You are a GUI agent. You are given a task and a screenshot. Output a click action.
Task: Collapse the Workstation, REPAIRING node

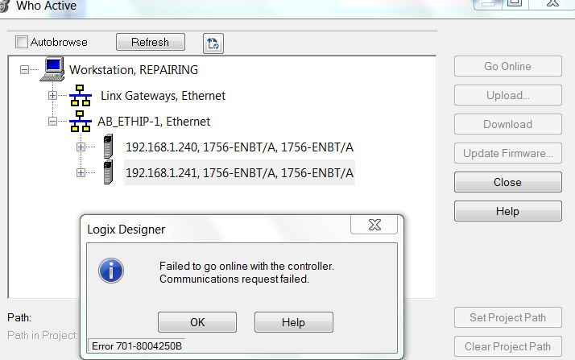coord(25,69)
